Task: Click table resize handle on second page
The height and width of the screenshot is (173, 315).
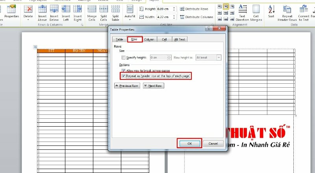Action: 296,116
